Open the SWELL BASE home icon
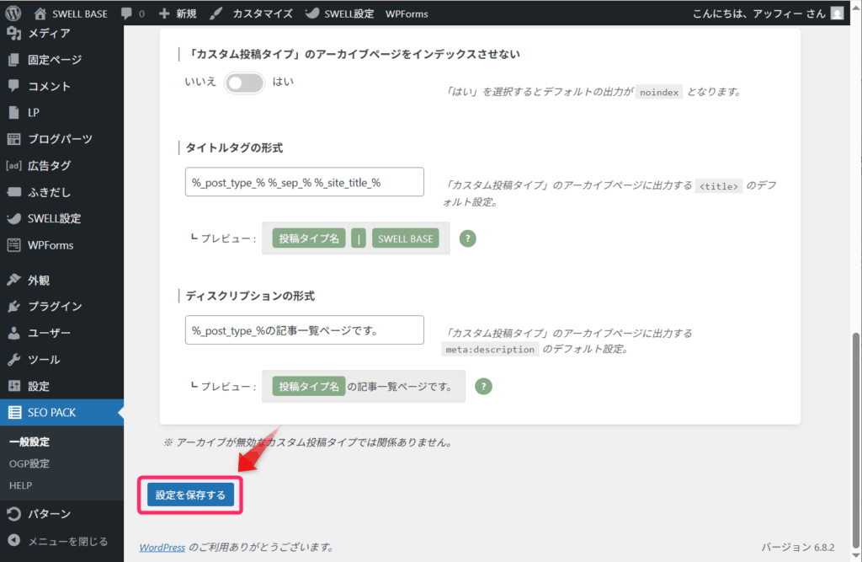 40,13
